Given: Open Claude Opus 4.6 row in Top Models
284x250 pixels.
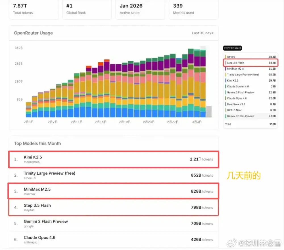Looking at the screenshot, I should (x=114, y=239).
